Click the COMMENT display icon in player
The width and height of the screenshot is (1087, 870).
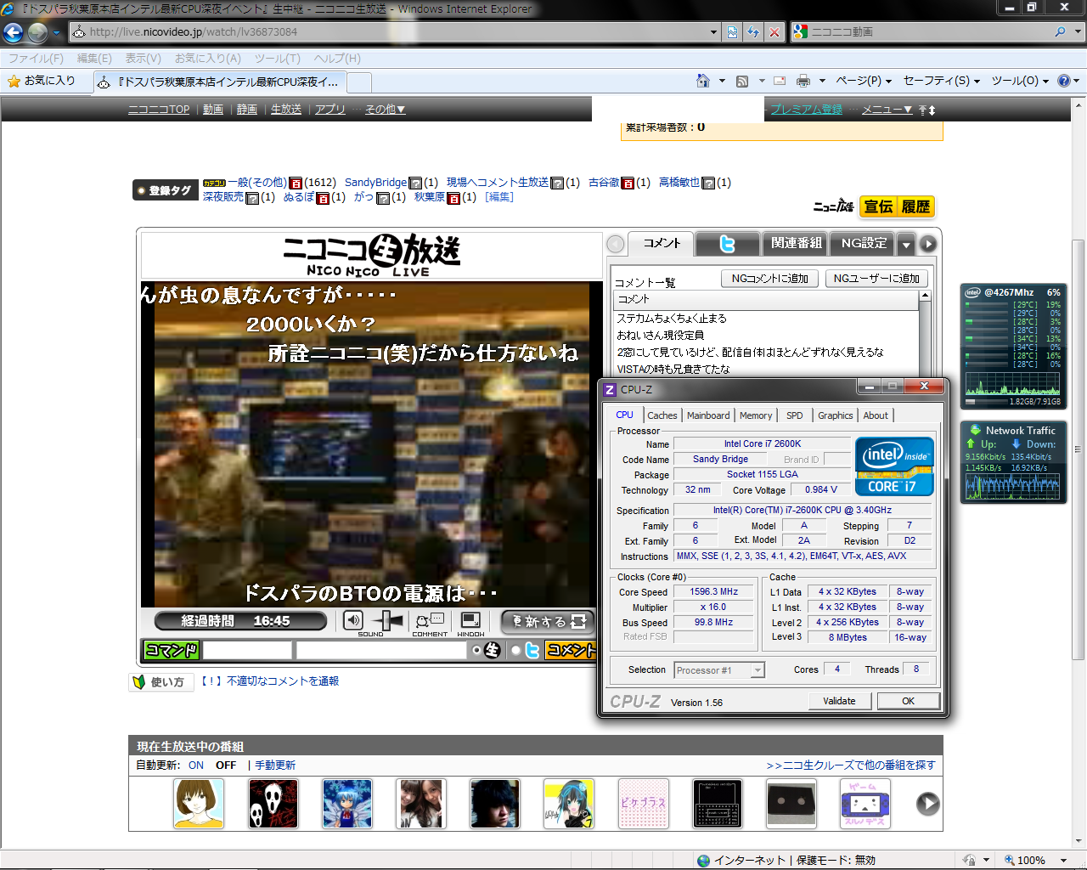click(430, 620)
